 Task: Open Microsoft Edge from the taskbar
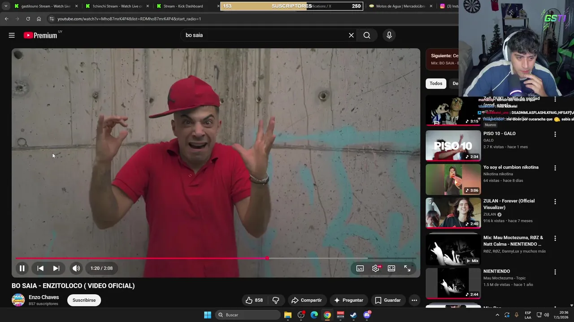coord(314,315)
